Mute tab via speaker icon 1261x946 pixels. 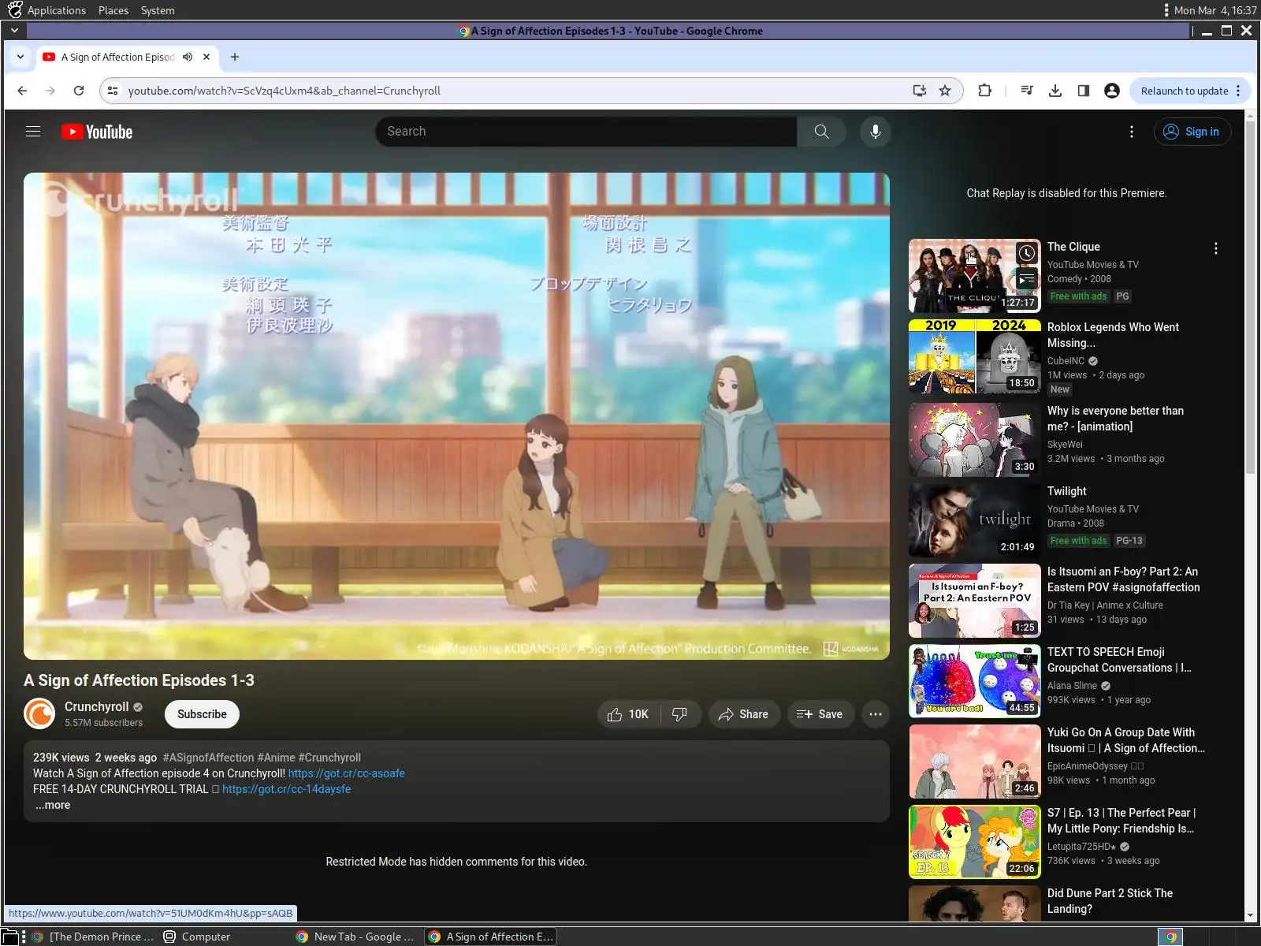(188, 57)
